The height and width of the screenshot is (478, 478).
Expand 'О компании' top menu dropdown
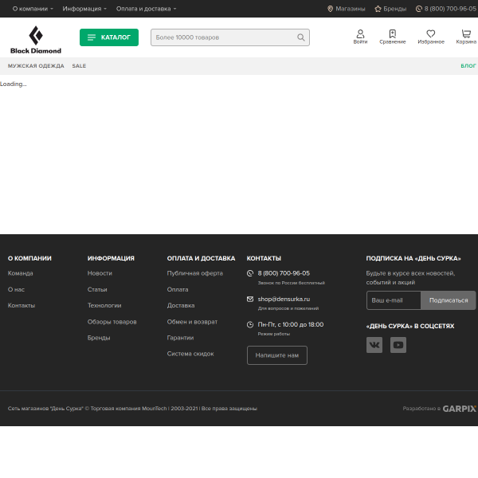pyautogui.click(x=33, y=9)
